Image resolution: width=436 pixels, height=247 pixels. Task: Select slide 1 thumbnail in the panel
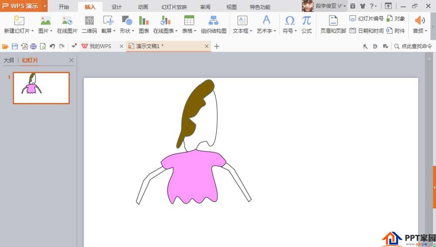[x=41, y=88]
